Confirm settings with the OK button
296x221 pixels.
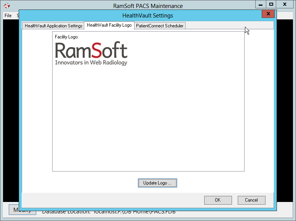[x=218, y=200]
